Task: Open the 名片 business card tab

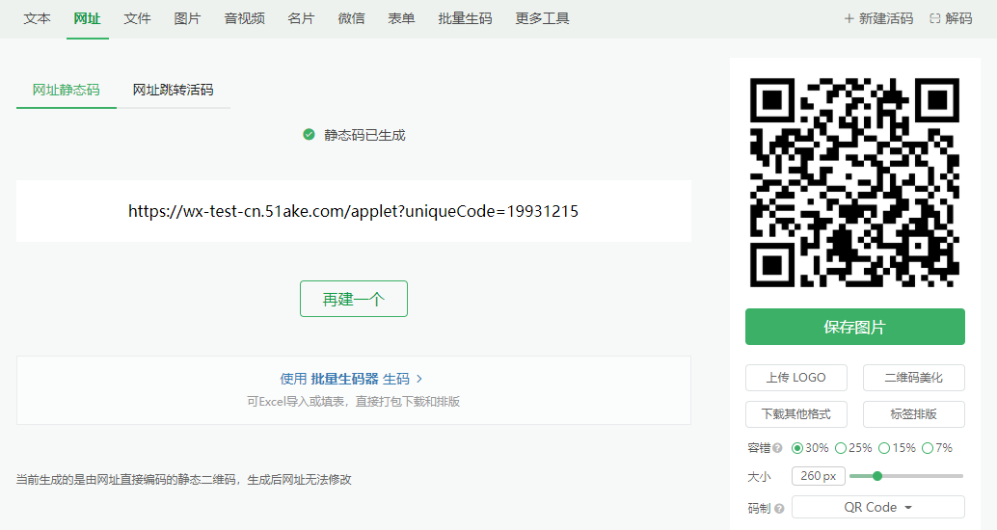Action: [x=302, y=18]
